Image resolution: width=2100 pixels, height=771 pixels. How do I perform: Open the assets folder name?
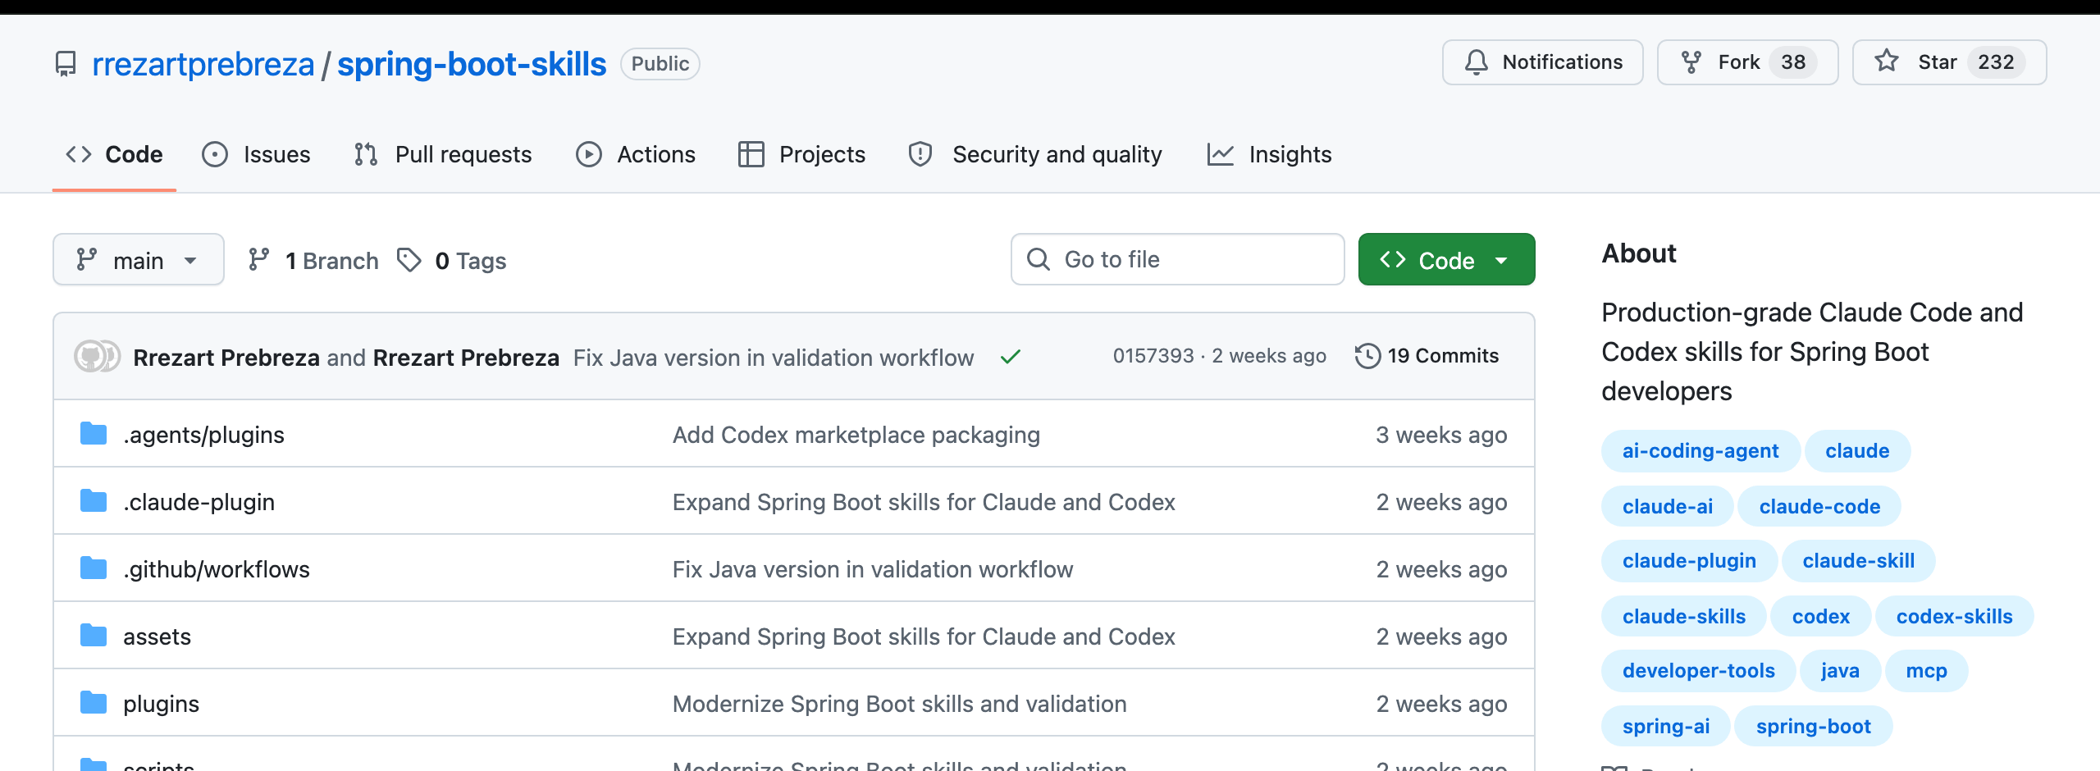[x=157, y=636]
